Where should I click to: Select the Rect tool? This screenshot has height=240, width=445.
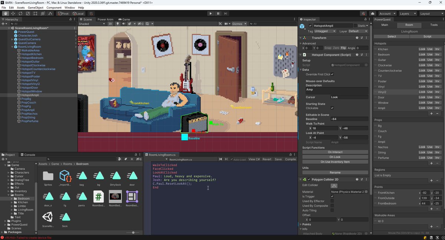[x=36, y=13]
